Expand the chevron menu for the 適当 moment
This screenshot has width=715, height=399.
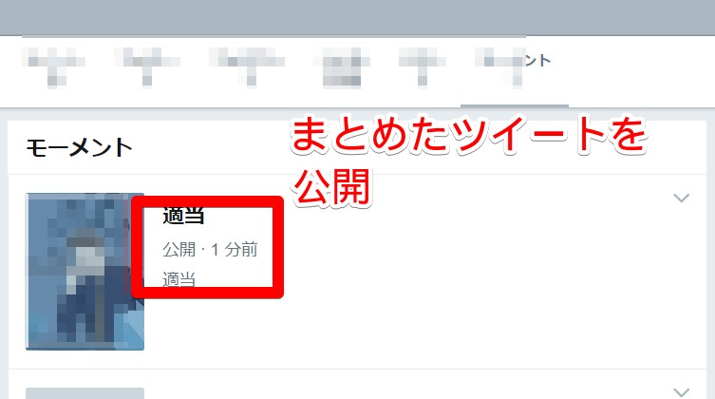681,198
